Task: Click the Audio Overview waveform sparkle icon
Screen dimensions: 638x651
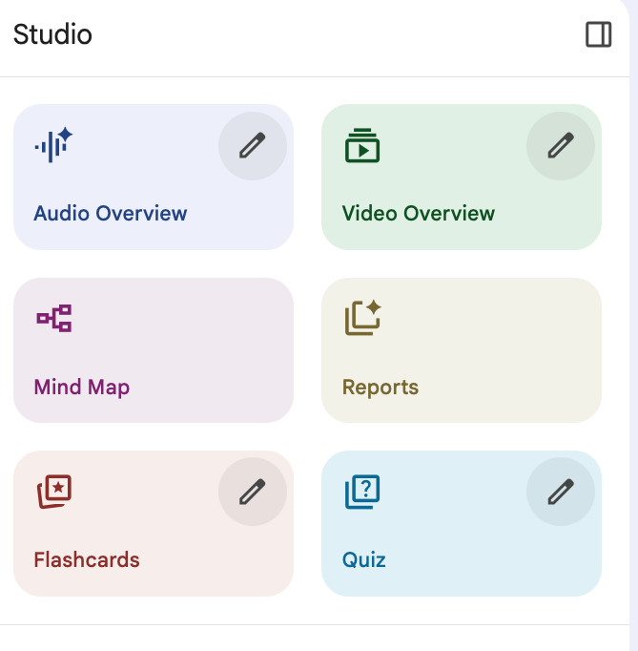Action: click(x=54, y=144)
